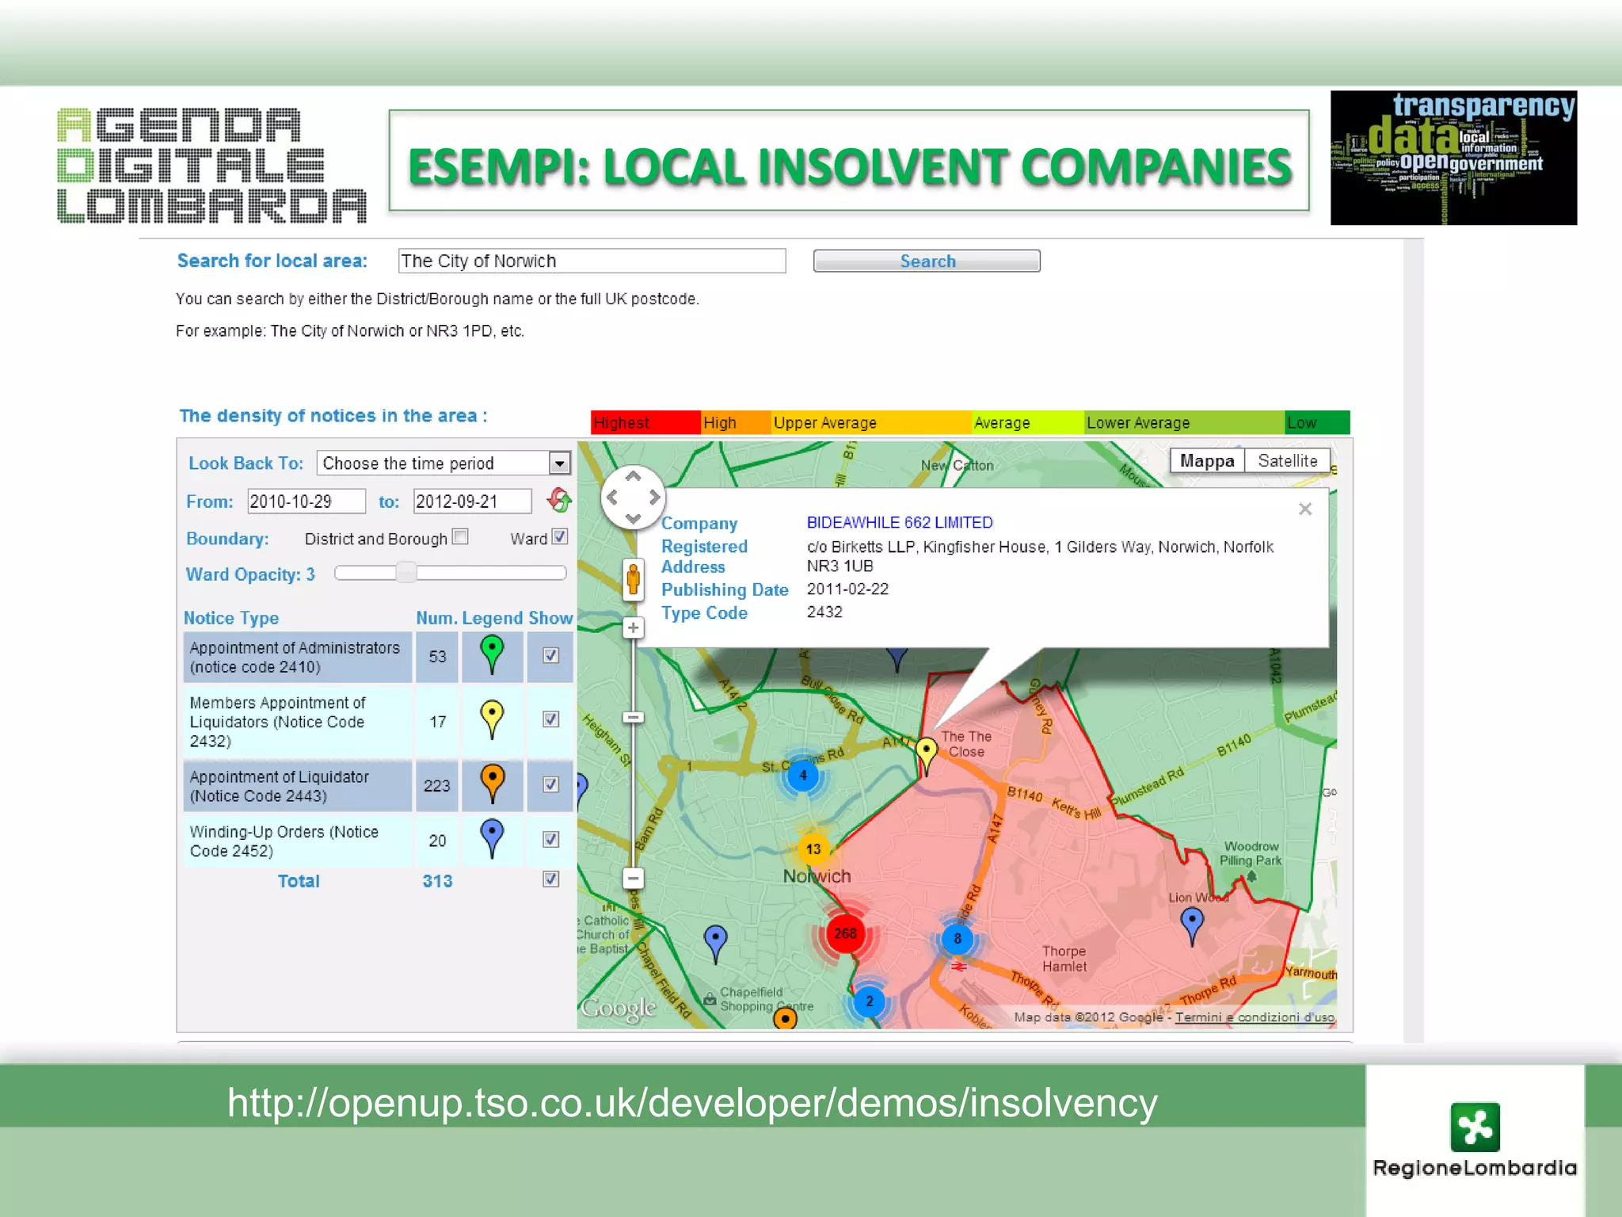Image resolution: width=1622 pixels, height=1217 pixels.
Task: Click the Search button
Action: tap(927, 261)
